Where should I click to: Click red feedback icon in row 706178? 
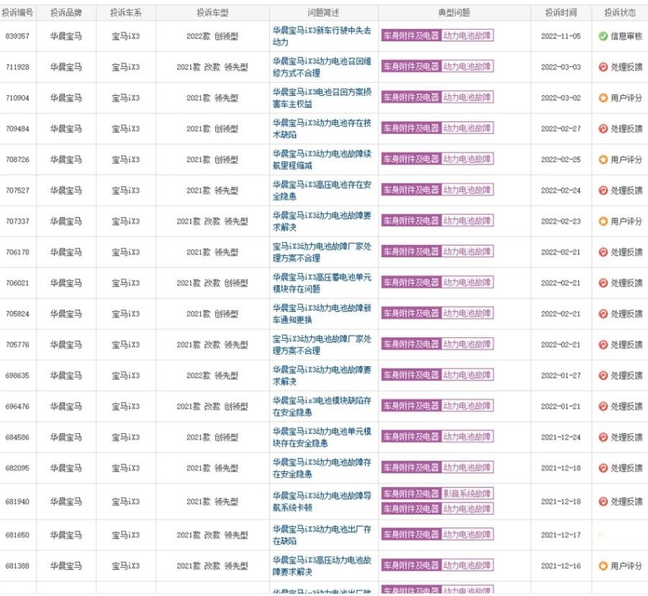click(603, 252)
